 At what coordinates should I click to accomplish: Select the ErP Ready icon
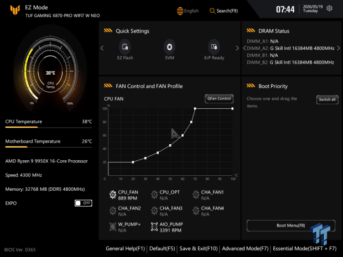[x=214, y=47]
